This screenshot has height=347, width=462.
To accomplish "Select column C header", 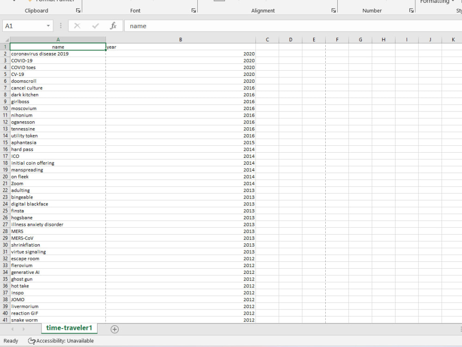I will click(267, 39).
